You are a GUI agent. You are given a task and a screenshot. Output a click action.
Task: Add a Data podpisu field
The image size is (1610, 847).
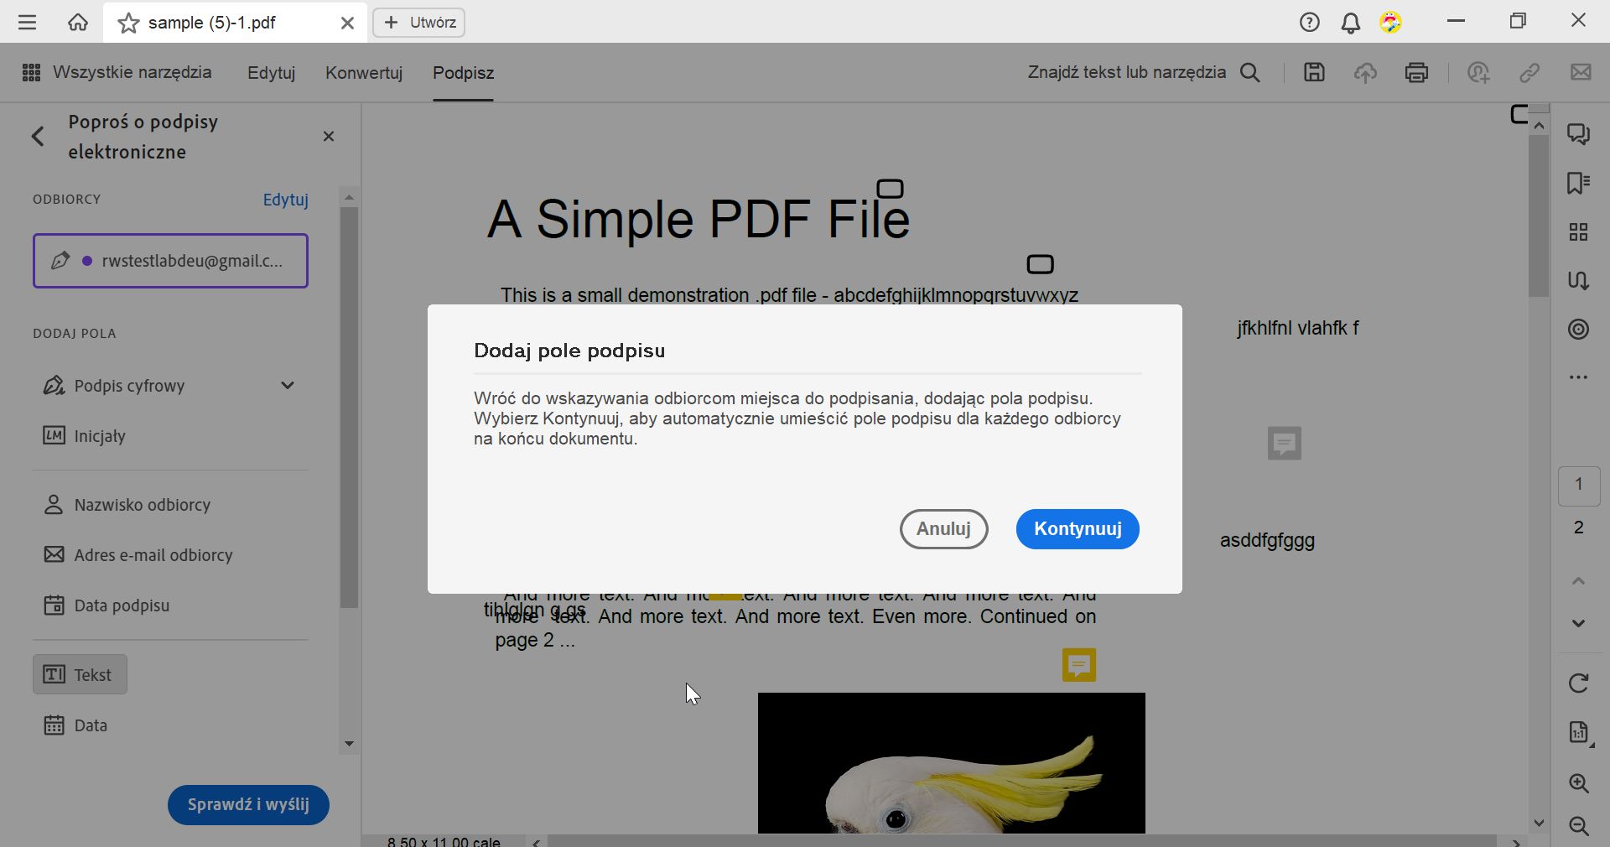click(x=106, y=605)
